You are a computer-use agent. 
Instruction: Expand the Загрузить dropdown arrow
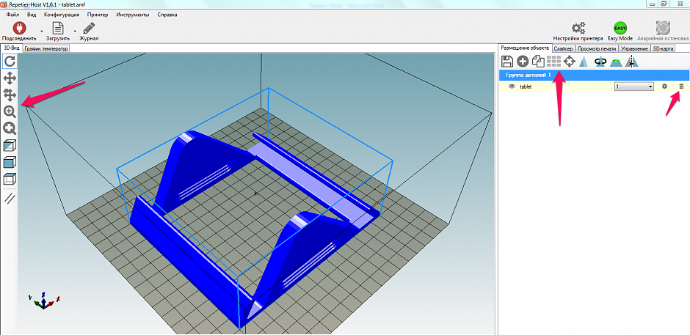tap(73, 30)
